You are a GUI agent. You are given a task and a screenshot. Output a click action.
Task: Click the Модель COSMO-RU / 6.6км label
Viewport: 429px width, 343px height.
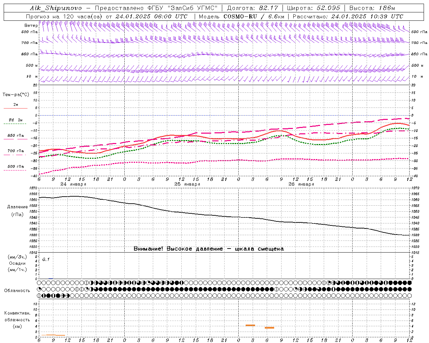(x=241, y=16)
